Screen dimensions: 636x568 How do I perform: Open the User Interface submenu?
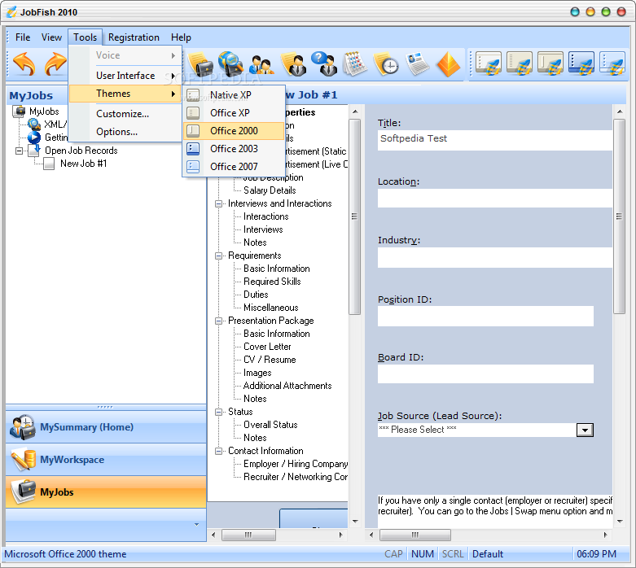tap(125, 76)
